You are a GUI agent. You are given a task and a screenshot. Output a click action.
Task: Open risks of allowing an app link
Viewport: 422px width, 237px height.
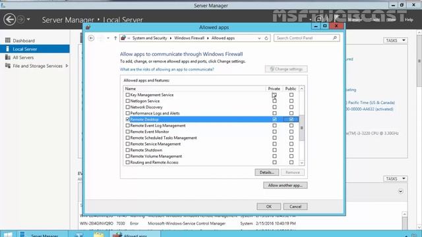[167, 69]
